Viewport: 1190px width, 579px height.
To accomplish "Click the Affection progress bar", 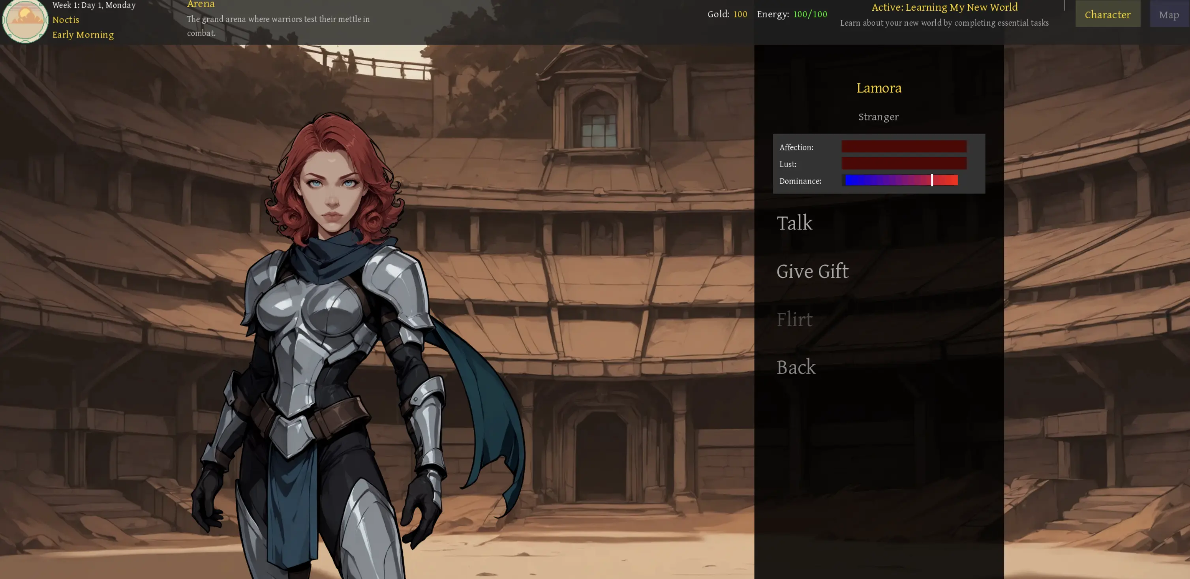I will [904, 147].
